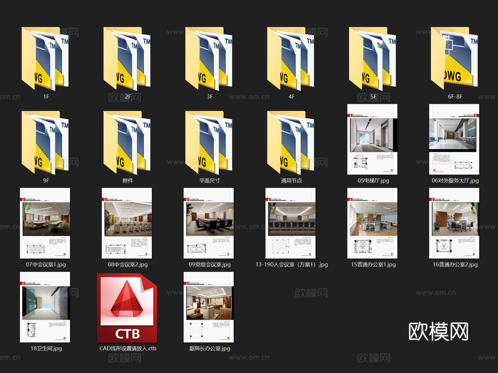Click the 15普通办公室1.jpg thumbnail

(x=372, y=223)
